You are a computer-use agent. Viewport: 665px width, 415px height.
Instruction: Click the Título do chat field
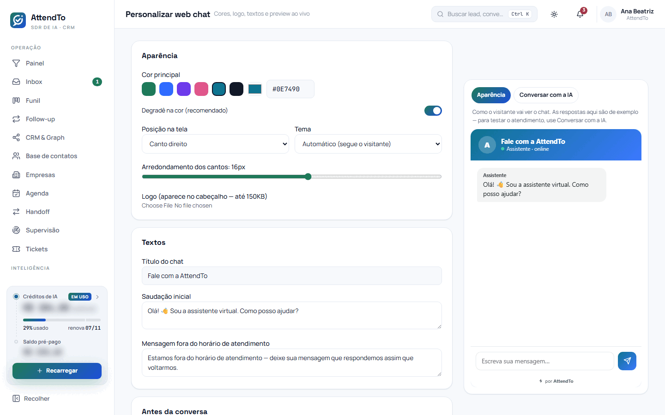tap(292, 276)
